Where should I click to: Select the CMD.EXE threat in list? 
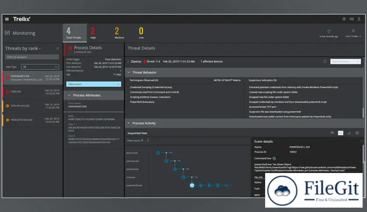[33, 92]
